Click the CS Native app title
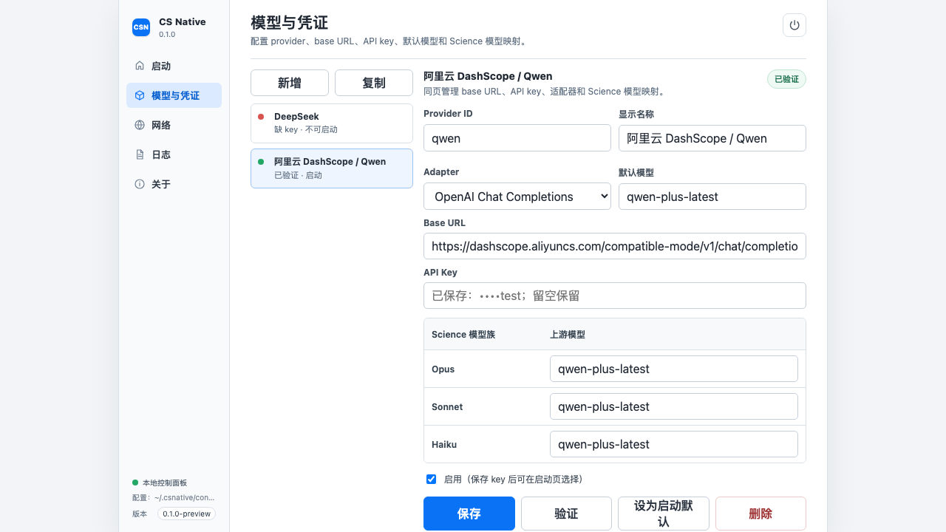This screenshot has height=532, width=946. click(x=183, y=22)
